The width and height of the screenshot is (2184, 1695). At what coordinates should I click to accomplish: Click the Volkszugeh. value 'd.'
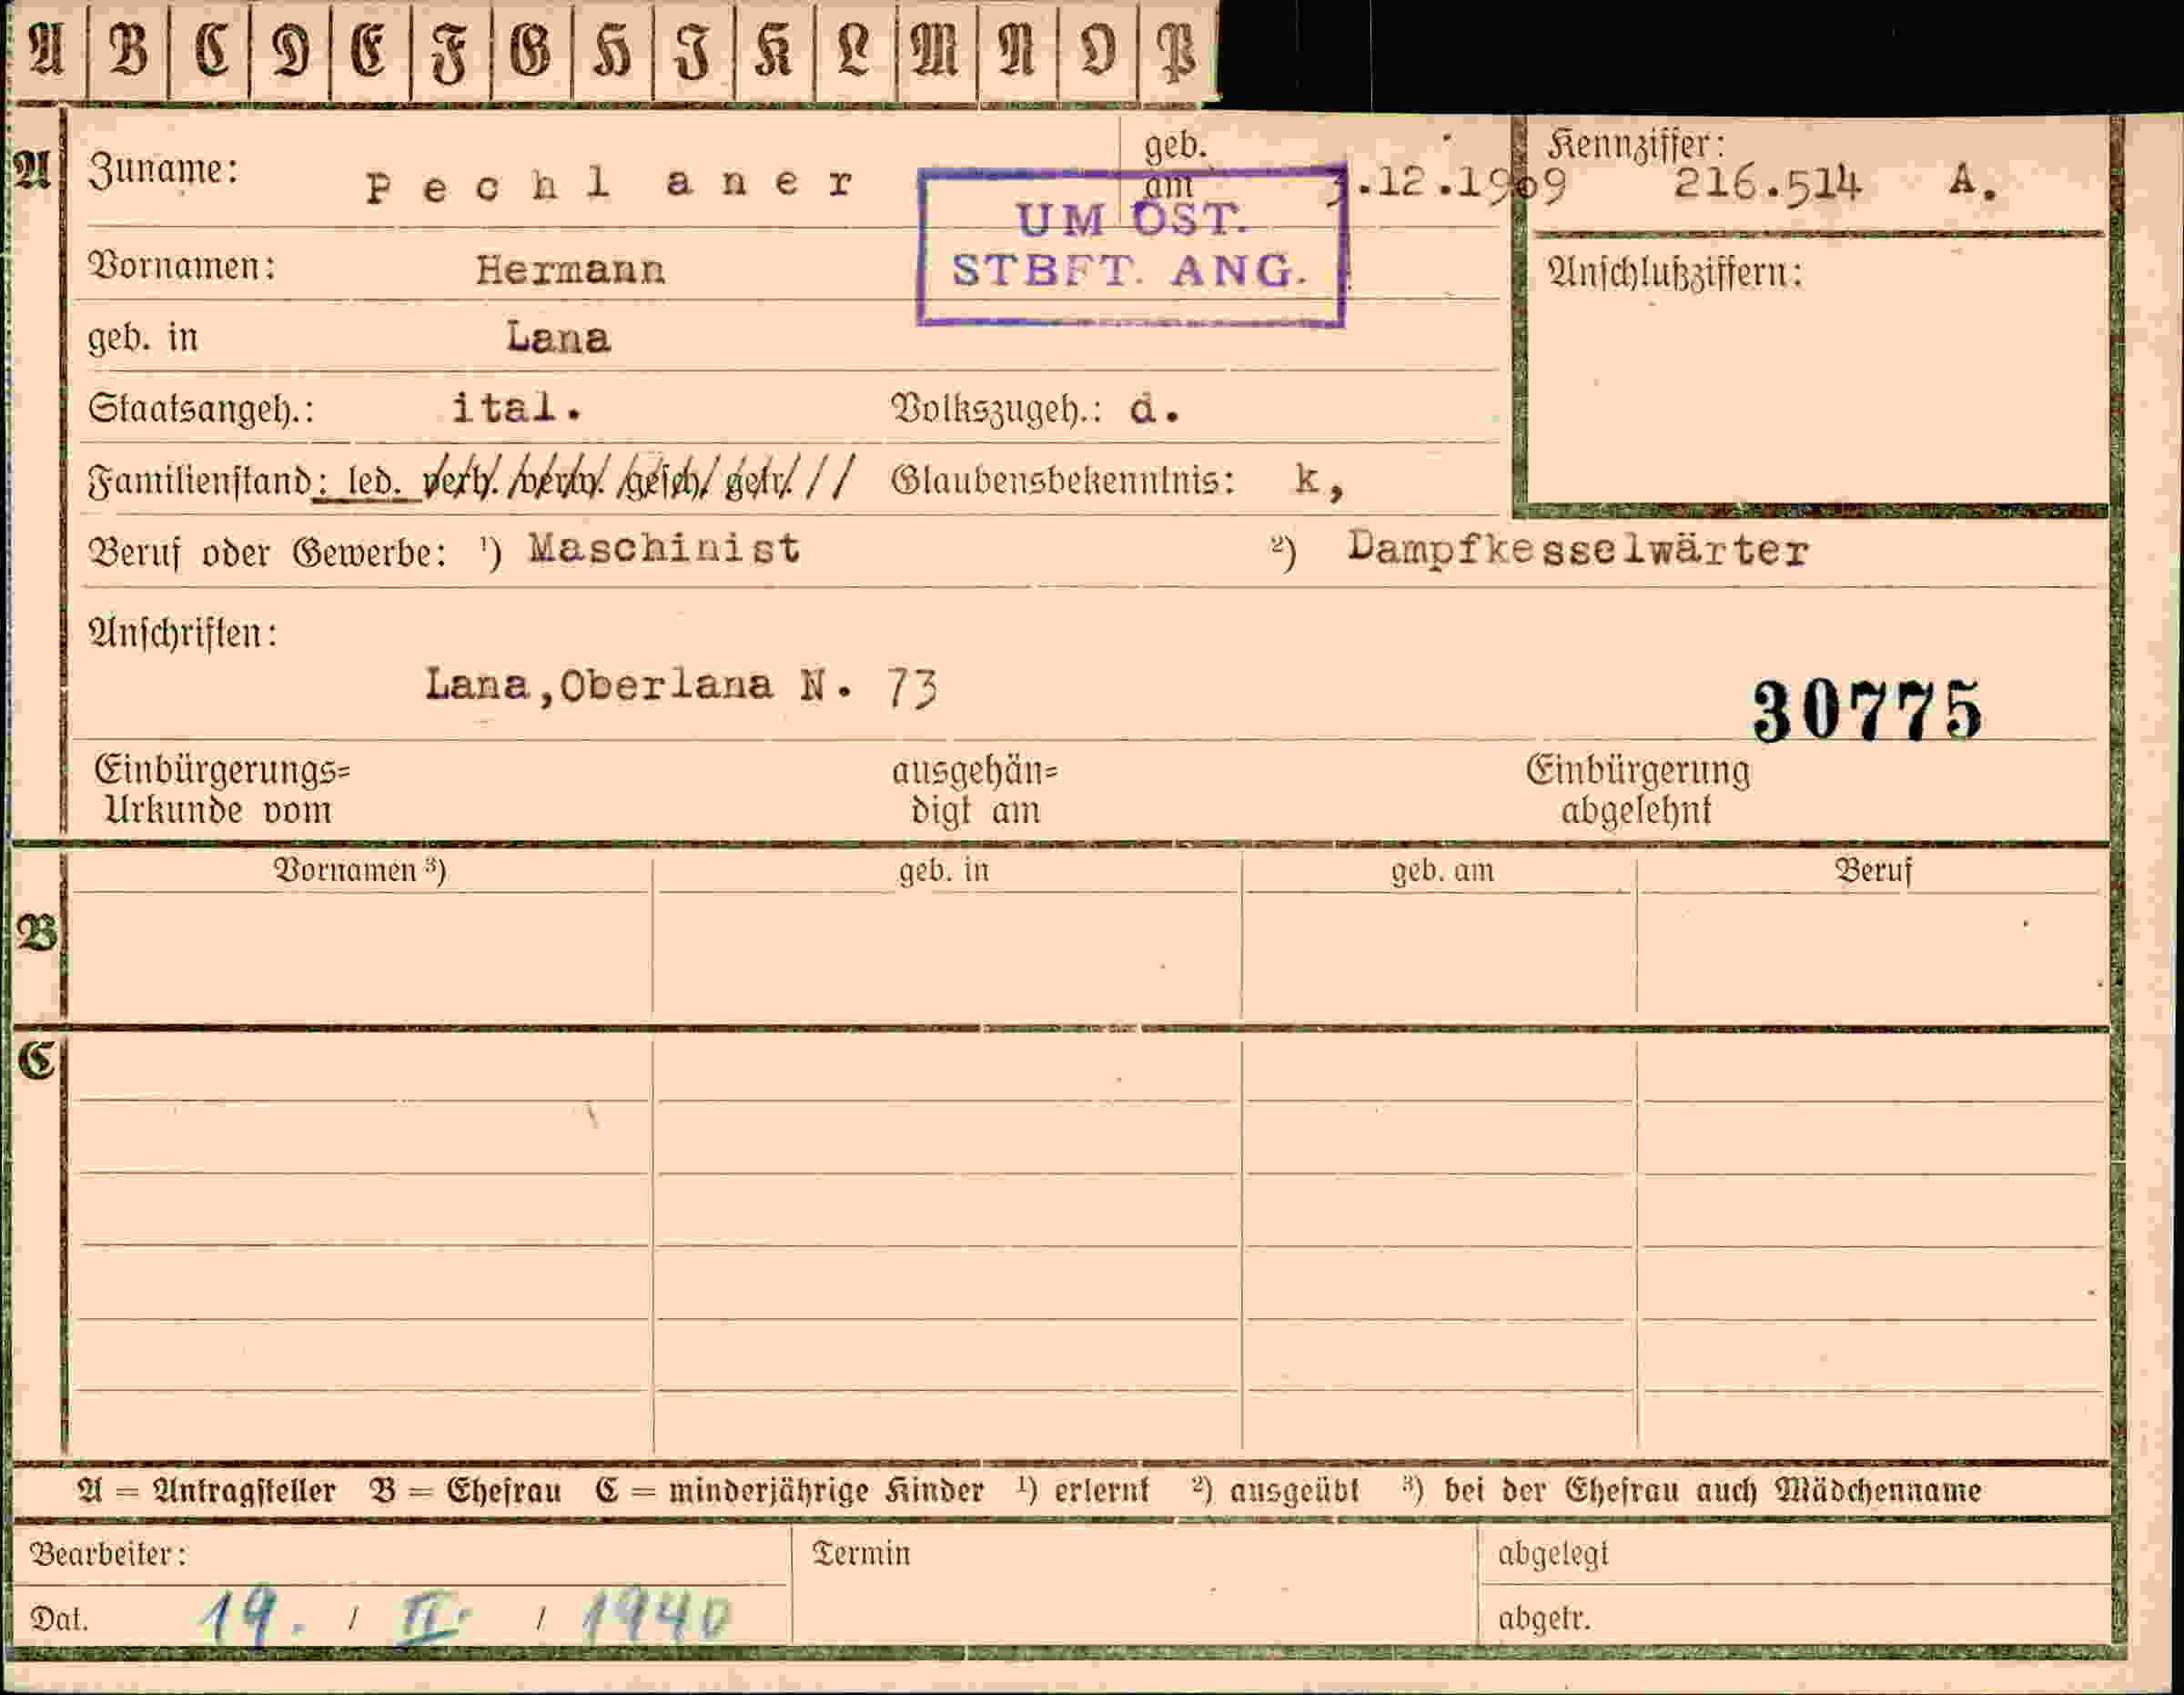coord(1155,410)
